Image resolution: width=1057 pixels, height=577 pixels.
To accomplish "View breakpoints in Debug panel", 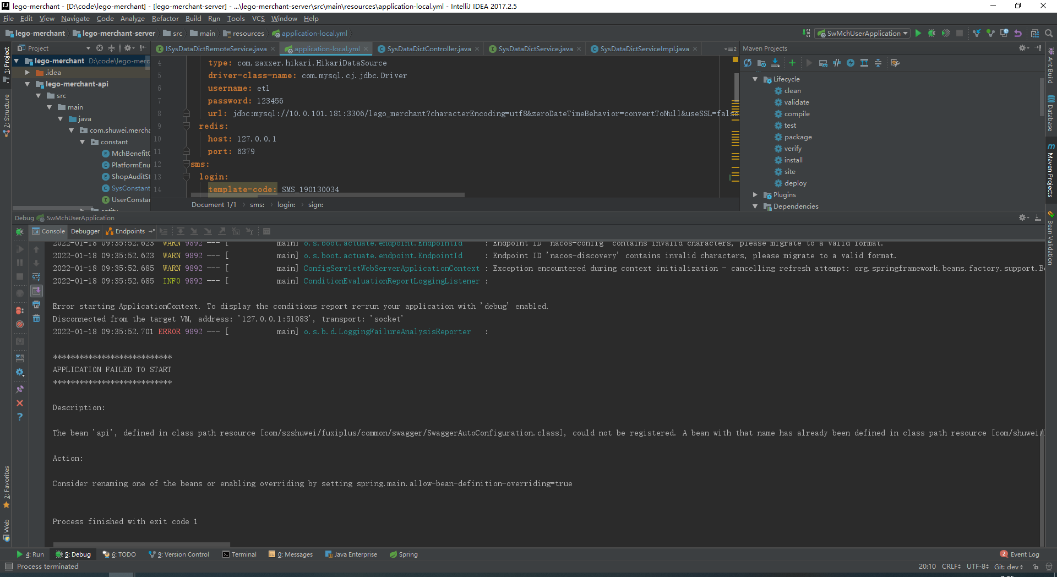I will pos(20,311).
